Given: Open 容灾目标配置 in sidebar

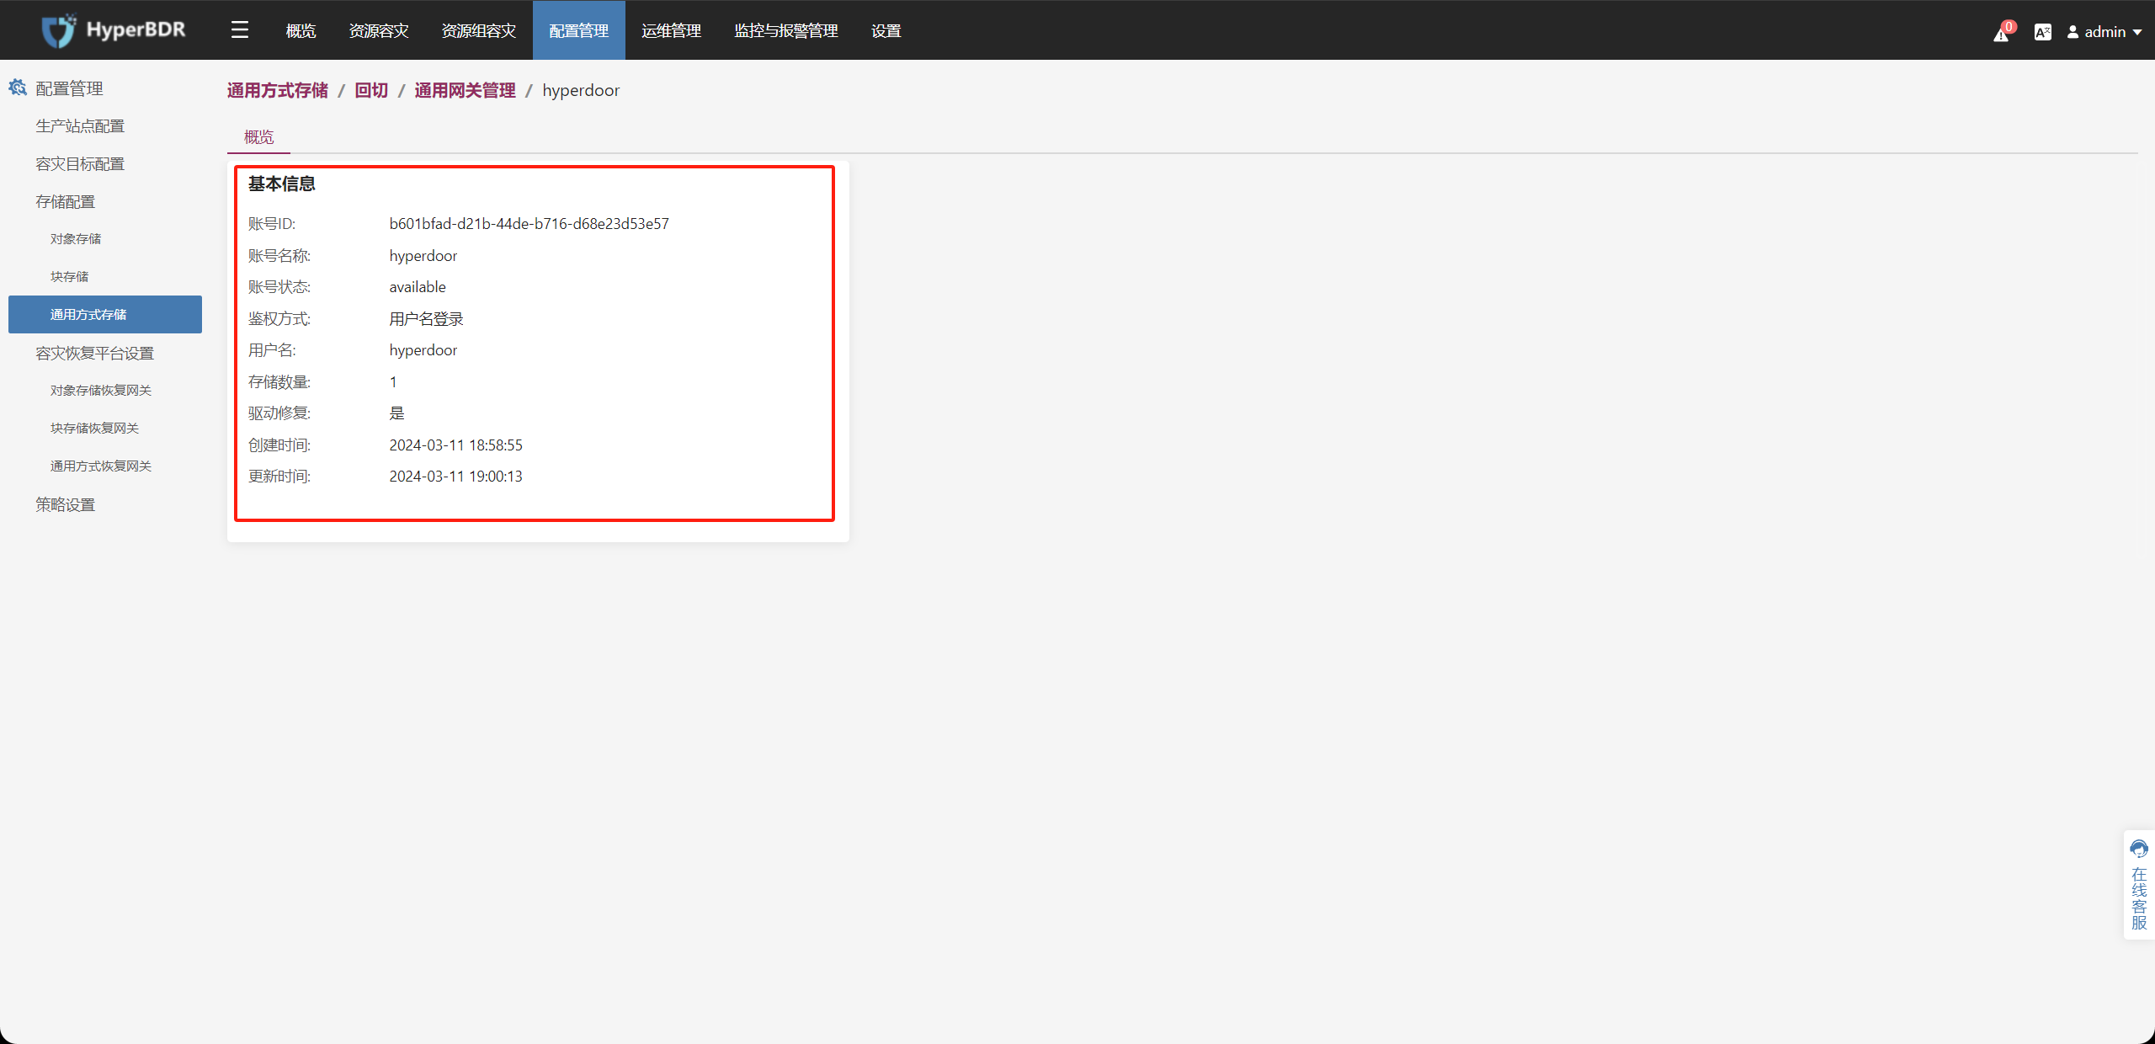Looking at the screenshot, I should (x=80, y=163).
